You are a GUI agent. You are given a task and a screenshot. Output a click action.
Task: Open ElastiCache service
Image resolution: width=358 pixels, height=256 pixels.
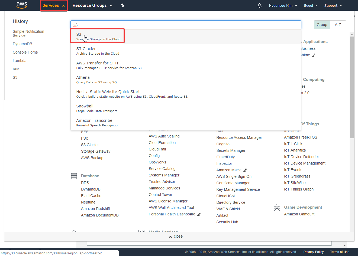91,196
